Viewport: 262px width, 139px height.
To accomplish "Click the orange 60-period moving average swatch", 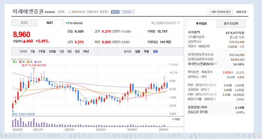I will click(x=28, y=62).
